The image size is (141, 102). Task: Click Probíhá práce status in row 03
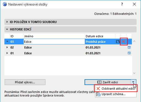pyautogui.click(x=96, y=42)
